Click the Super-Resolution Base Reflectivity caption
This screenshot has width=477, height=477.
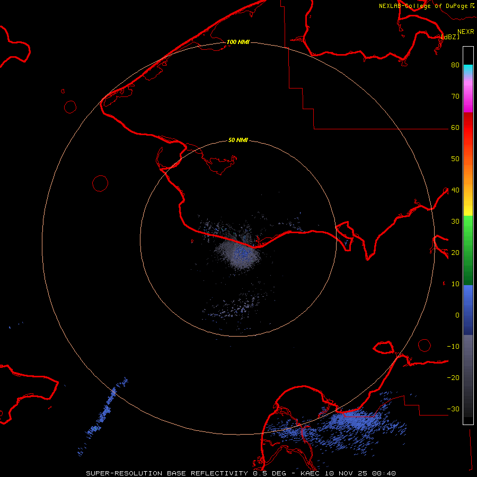(241, 473)
